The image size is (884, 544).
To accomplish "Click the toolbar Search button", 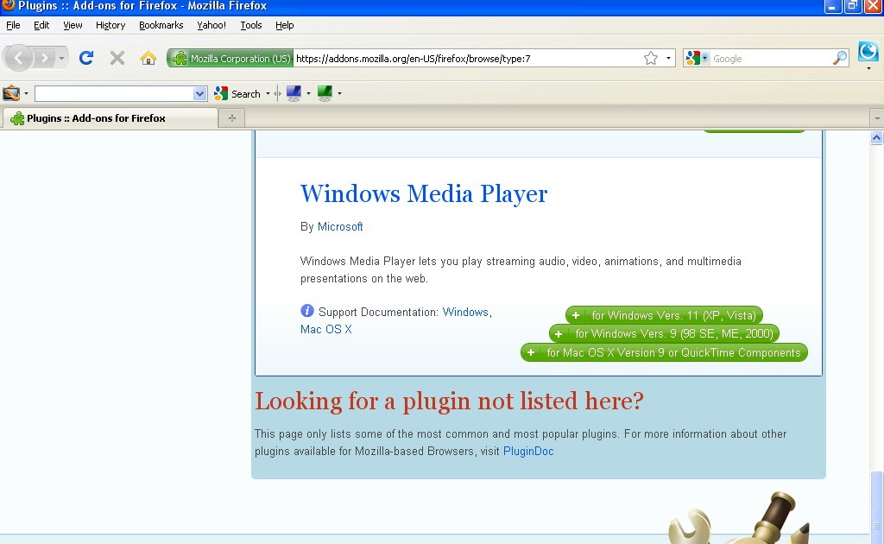I will [237, 93].
